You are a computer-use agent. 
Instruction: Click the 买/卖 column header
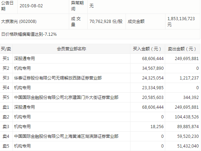click(x=6, y=49)
